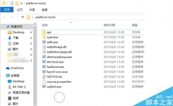Image resolution: width=173 pixels, height=106 pixels.
Task: Click the 文本文档 type cell
Action: [x=138, y=77]
